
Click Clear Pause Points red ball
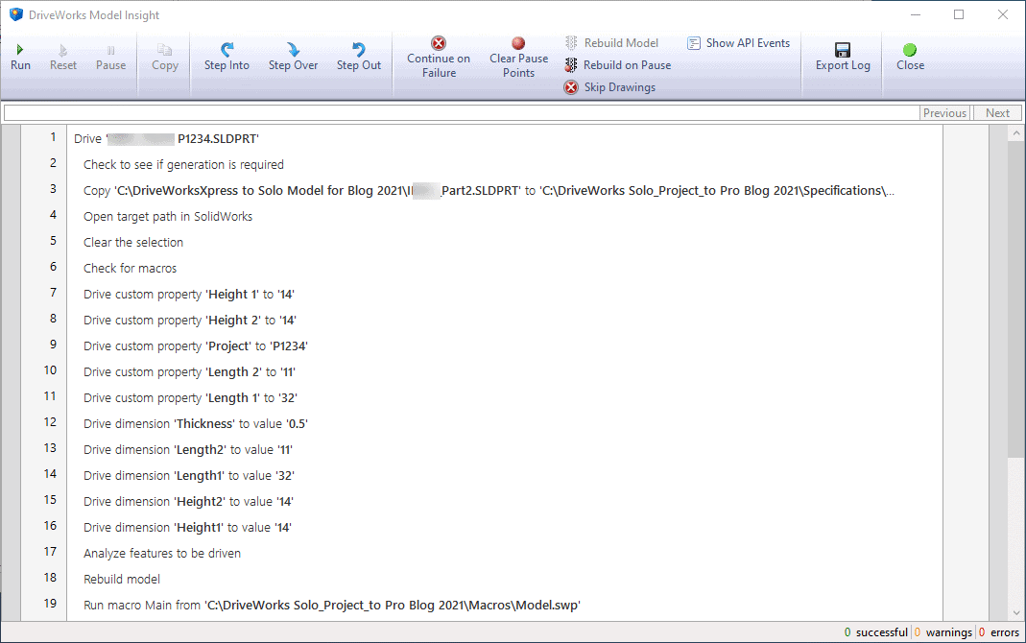coord(518,43)
